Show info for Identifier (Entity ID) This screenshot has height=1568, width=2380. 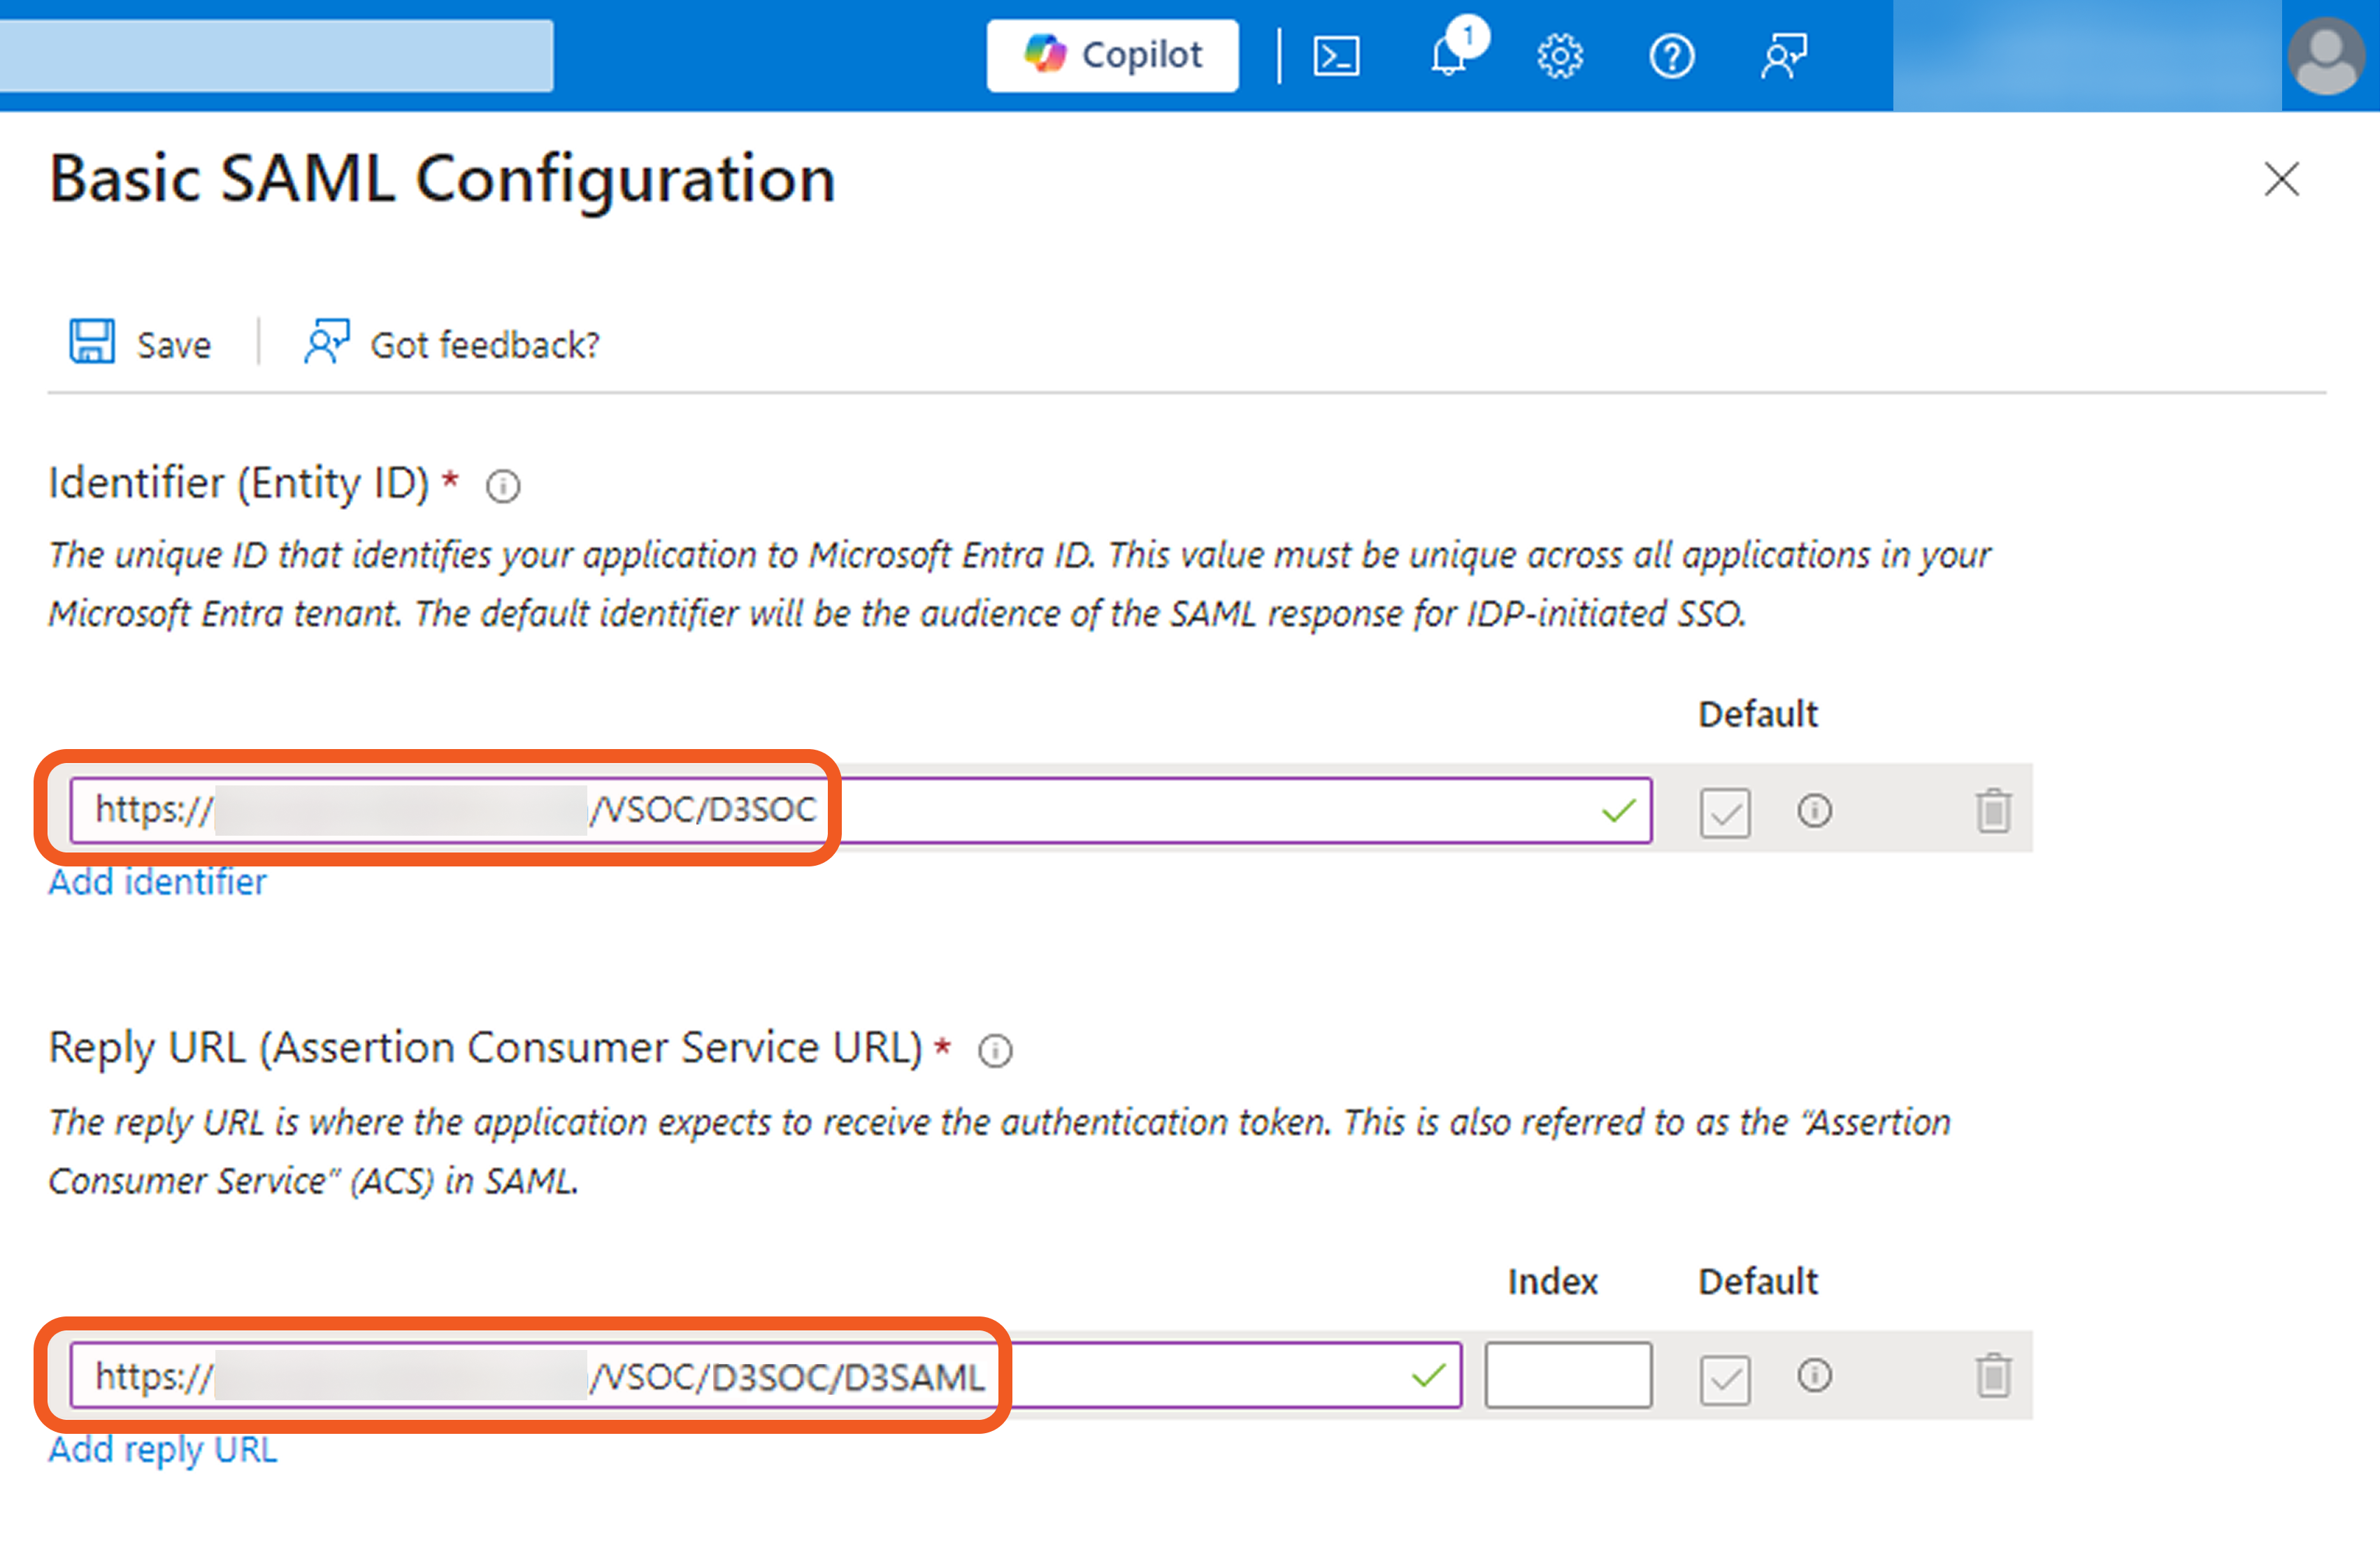pos(503,487)
